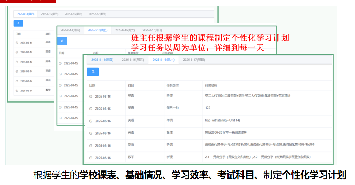This screenshot has height=185, width=355.
Task: Open 2025-8-14(周四) tab in middle window
Action: pos(70,30)
